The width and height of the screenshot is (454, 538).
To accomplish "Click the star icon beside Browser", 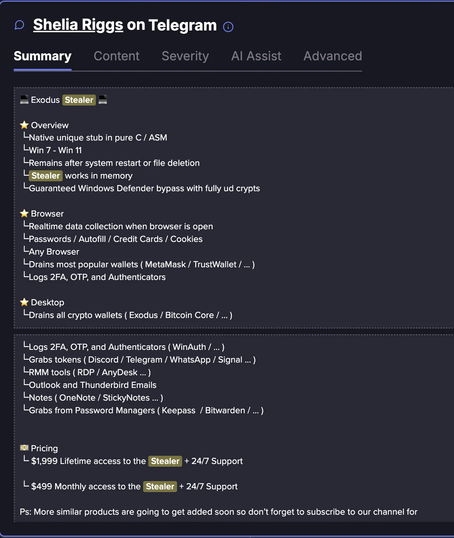I will point(24,213).
